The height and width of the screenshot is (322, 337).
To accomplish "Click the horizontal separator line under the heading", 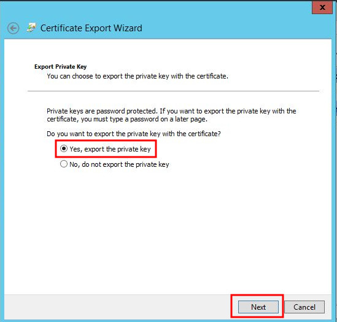I will [173, 91].
